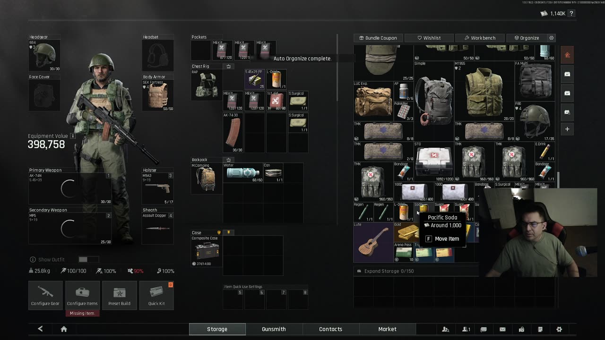The height and width of the screenshot is (340, 605).
Task: Select the M.Camping backpack item
Action: [x=206, y=178]
